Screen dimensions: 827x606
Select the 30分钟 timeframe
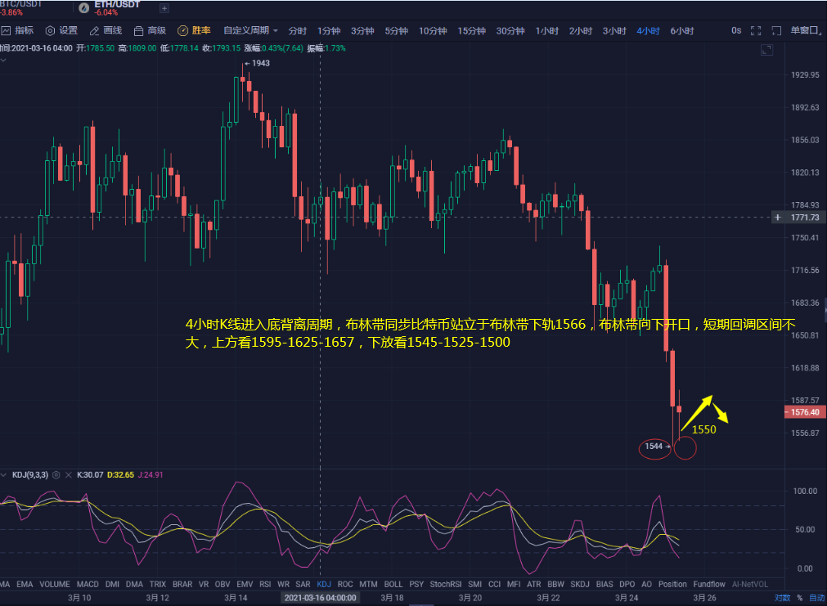(510, 30)
